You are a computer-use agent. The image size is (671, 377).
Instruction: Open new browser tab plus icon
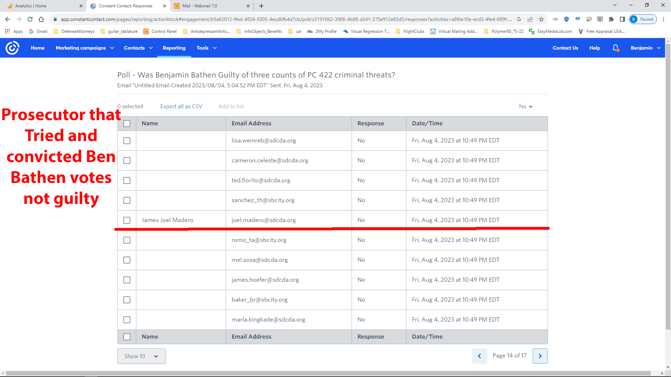pos(261,6)
